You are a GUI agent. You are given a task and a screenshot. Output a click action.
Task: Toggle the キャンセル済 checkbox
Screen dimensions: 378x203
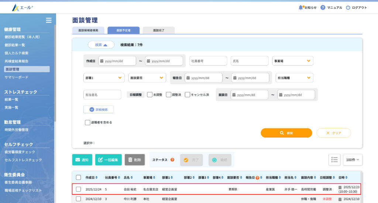188,95
